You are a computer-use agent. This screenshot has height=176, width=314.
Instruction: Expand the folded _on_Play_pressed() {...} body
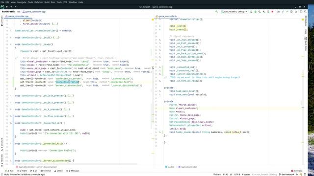[x=71, y=116]
